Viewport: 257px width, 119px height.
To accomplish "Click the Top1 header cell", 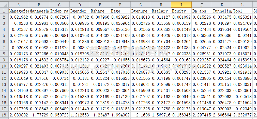I will click(x=243, y=11).
